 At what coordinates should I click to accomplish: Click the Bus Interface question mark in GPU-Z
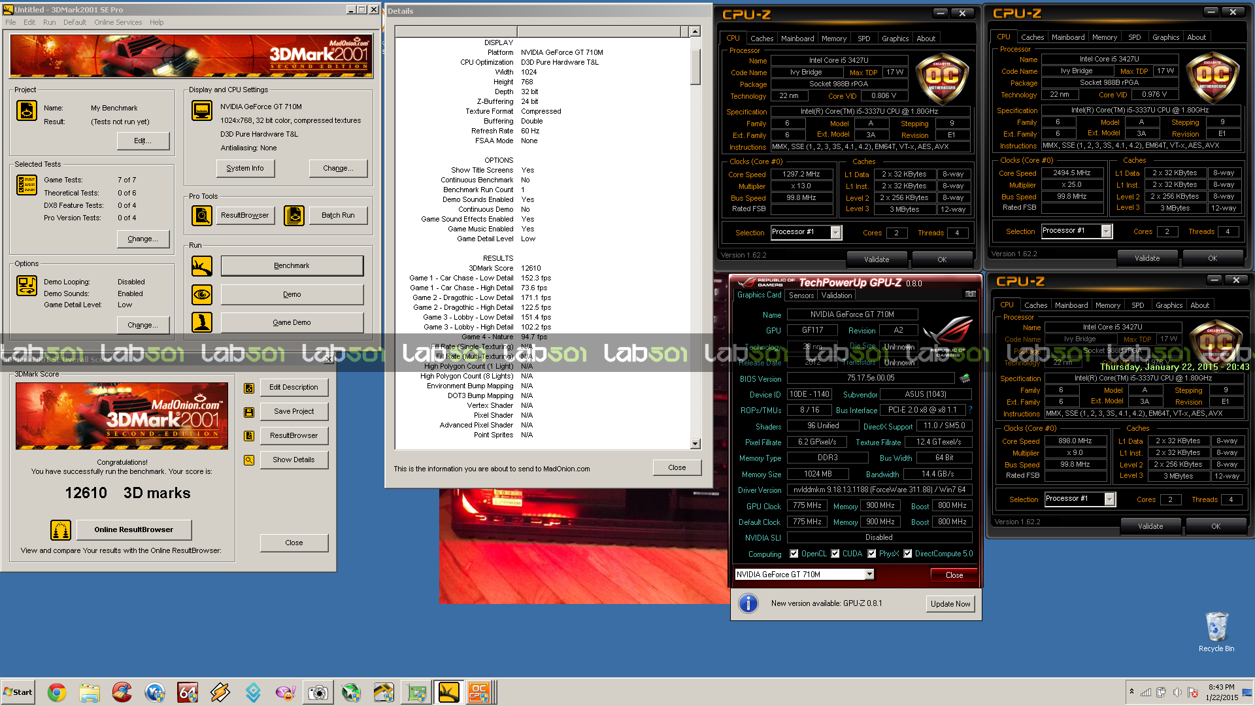click(x=970, y=410)
